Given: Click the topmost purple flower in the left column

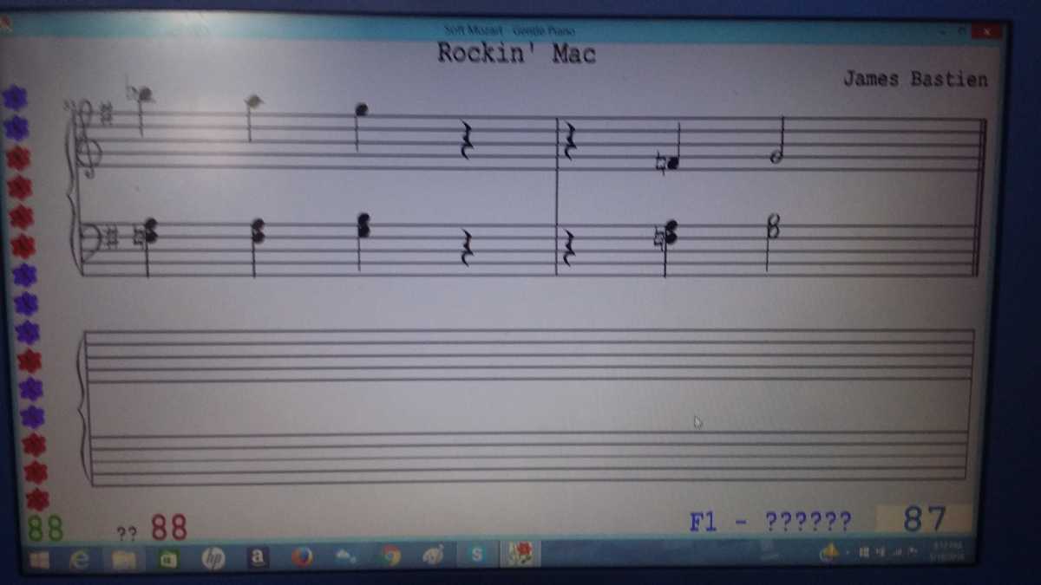Looking at the screenshot, I should tap(15, 97).
